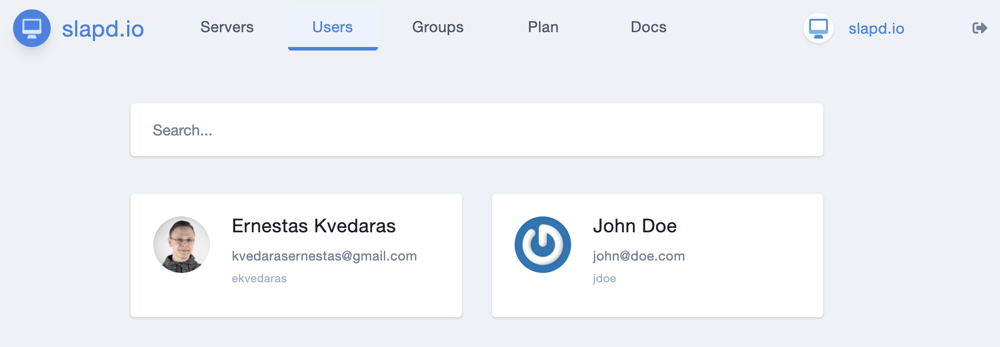Viewport: 1000px width, 347px height.
Task: Focus the Search input field
Action: pos(477,130)
